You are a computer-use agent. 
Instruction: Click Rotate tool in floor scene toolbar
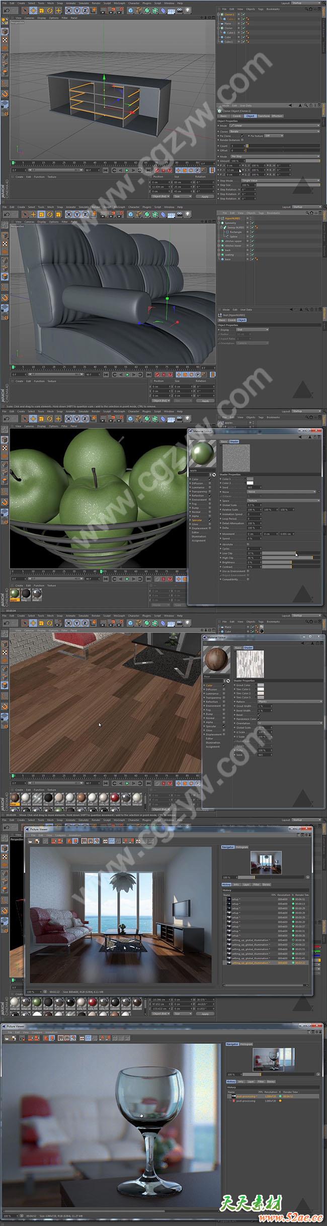tap(50, 623)
